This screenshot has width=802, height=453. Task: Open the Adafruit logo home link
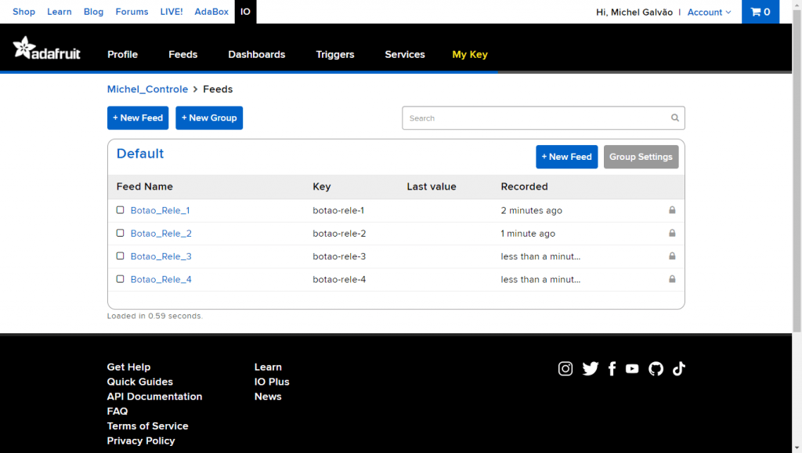[x=46, y=48]
